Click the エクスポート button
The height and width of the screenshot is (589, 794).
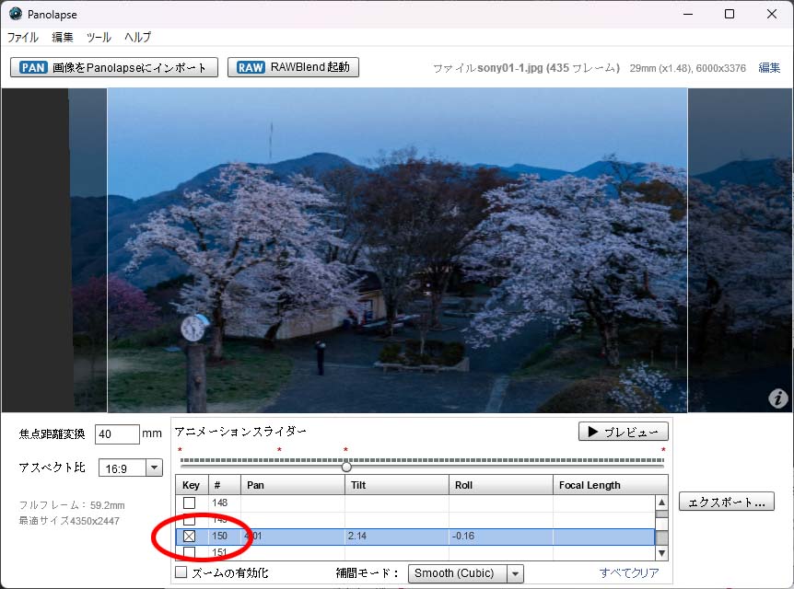tap(726, 502)
